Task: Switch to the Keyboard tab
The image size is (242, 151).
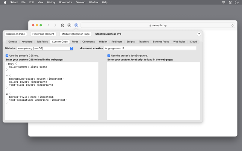Action: [27, 42]
